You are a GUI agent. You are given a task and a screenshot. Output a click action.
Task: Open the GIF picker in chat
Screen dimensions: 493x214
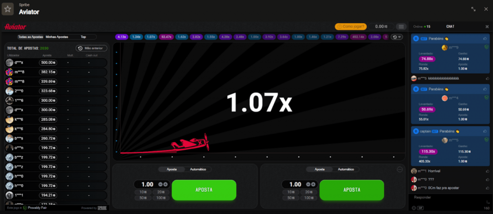[420, 208]
